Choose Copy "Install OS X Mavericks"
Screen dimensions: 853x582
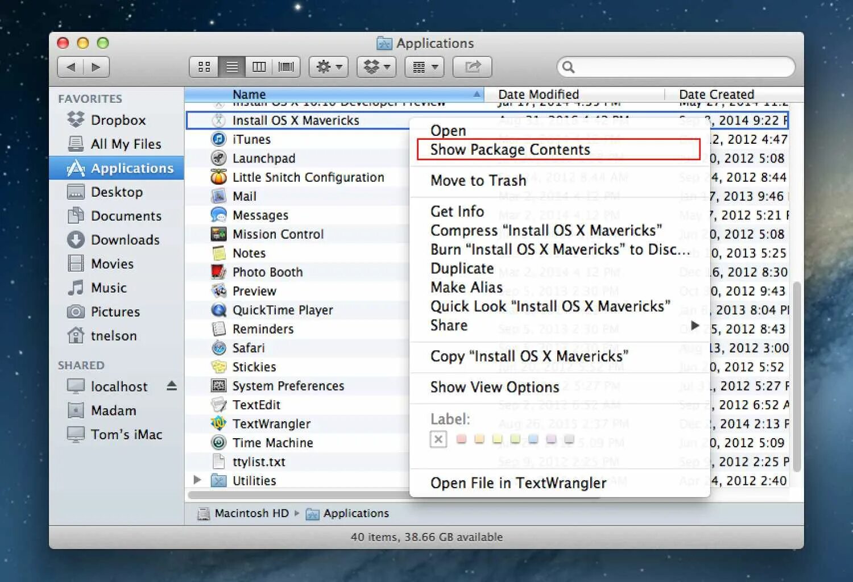[560, 356]
